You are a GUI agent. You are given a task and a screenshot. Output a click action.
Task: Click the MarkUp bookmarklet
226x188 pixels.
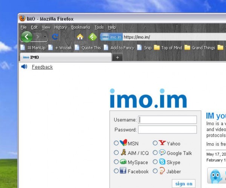coord(33,48)
